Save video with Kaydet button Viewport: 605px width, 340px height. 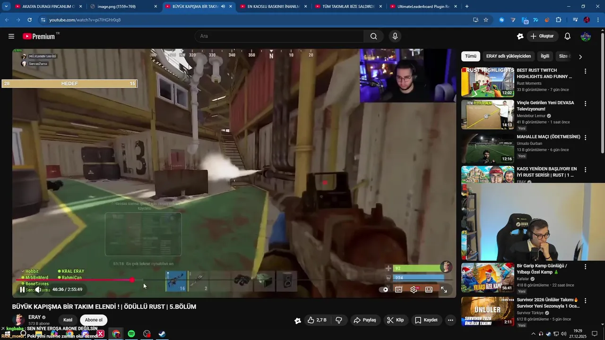426,320
